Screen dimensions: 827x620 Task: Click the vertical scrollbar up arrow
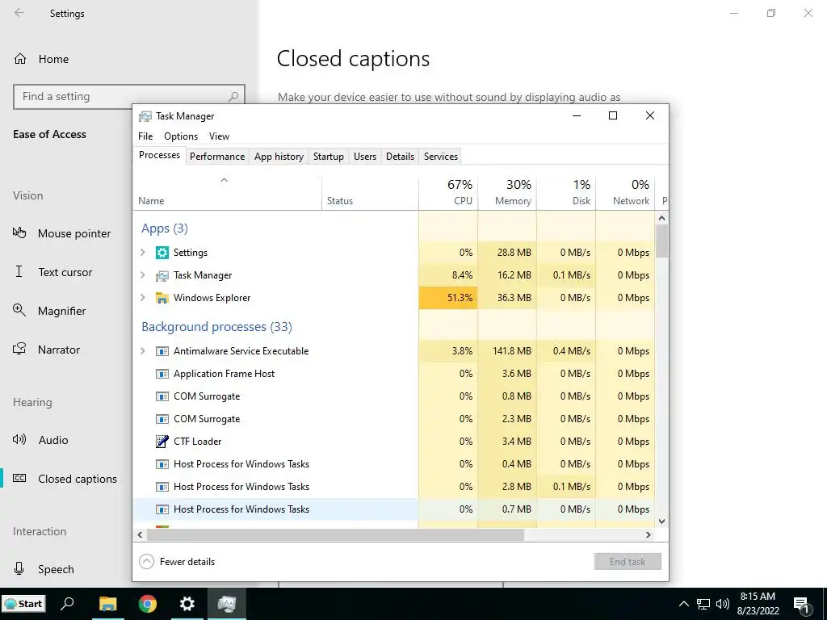tap(662, 218)
